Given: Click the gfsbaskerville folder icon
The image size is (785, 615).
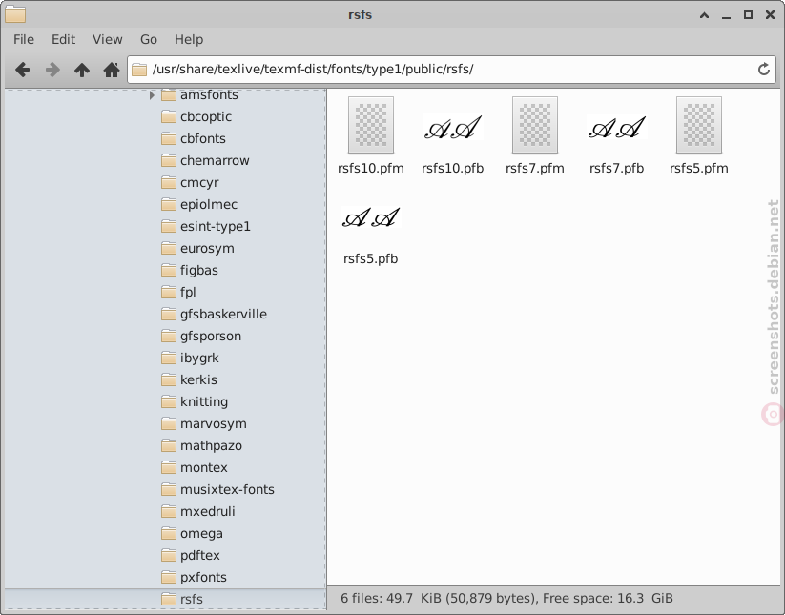Looking at the screenshot, I should pos(169,315).
